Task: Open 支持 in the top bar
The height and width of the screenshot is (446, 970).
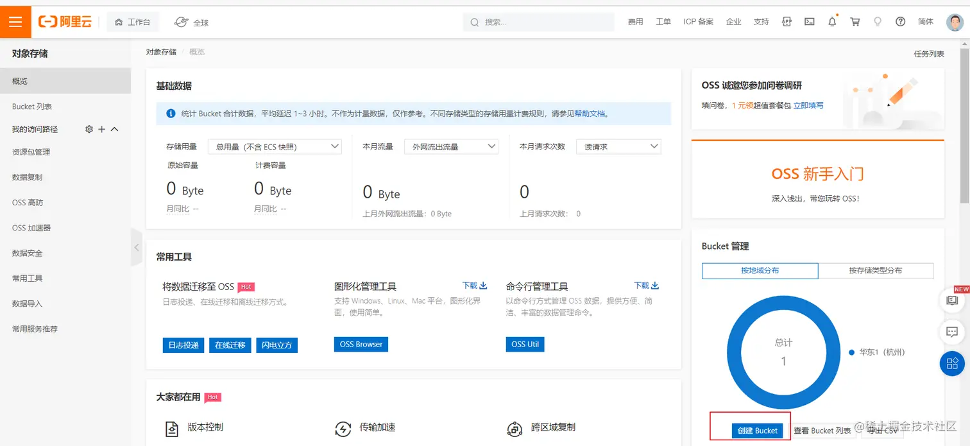Action: pos(762,22)
